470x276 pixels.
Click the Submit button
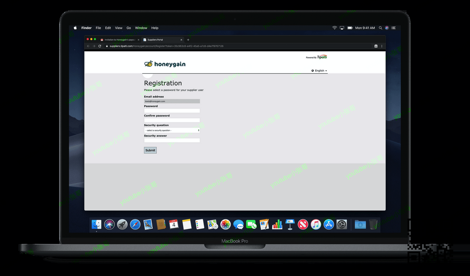tap(150, 150)
